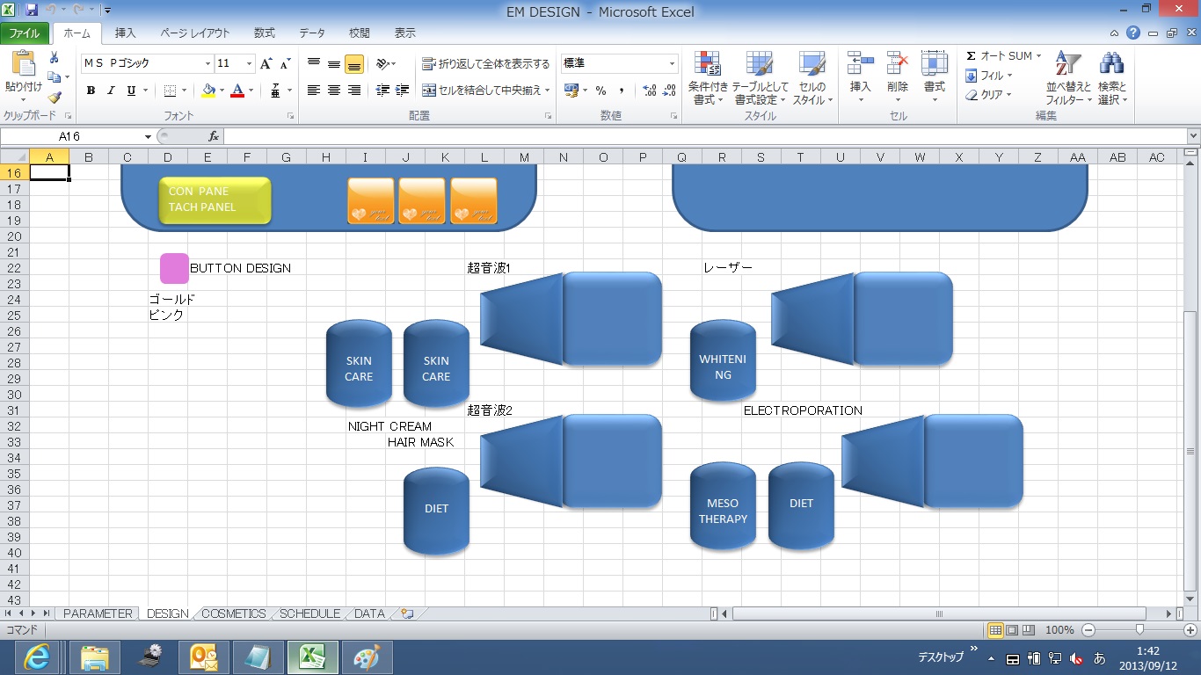
Task: Save workbook from Quick Access Toolbar
Action: [x=32, y=11]
